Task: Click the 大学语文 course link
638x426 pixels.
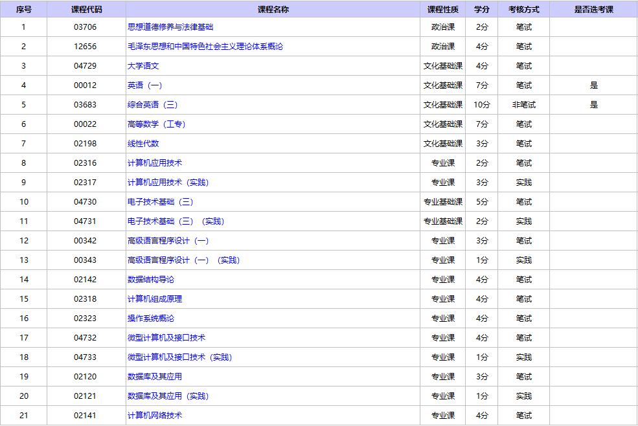Action: coord(143,66)
